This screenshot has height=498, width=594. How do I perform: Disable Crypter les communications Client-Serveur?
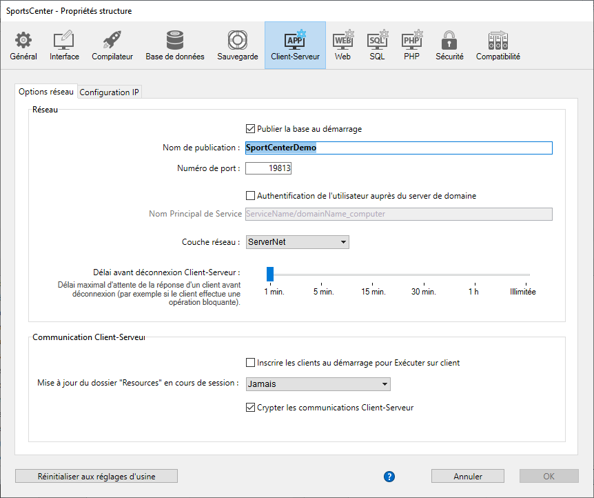click(x=251, y=408)
